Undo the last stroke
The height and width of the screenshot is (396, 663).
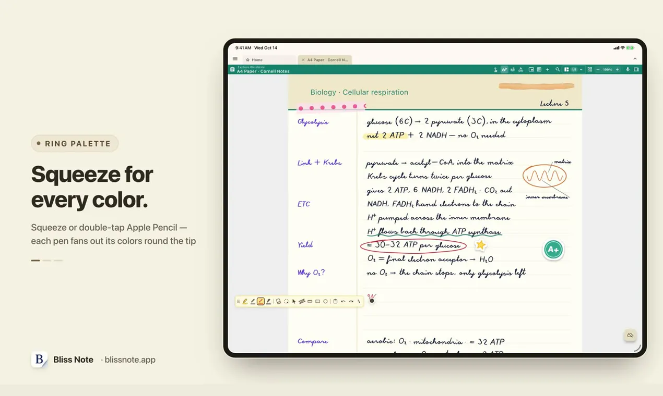343,301
